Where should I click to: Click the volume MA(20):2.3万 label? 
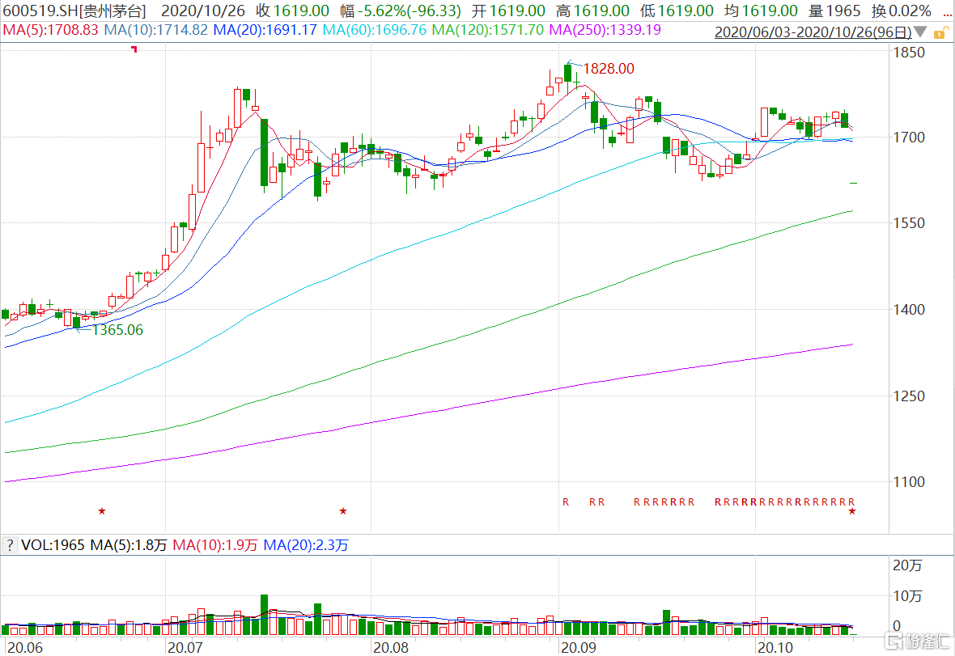[306, 545]
